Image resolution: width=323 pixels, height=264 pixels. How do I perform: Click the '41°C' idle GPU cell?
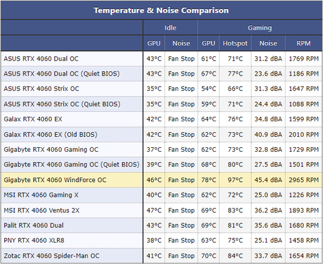pyautogui.click(x=154, y=256)
